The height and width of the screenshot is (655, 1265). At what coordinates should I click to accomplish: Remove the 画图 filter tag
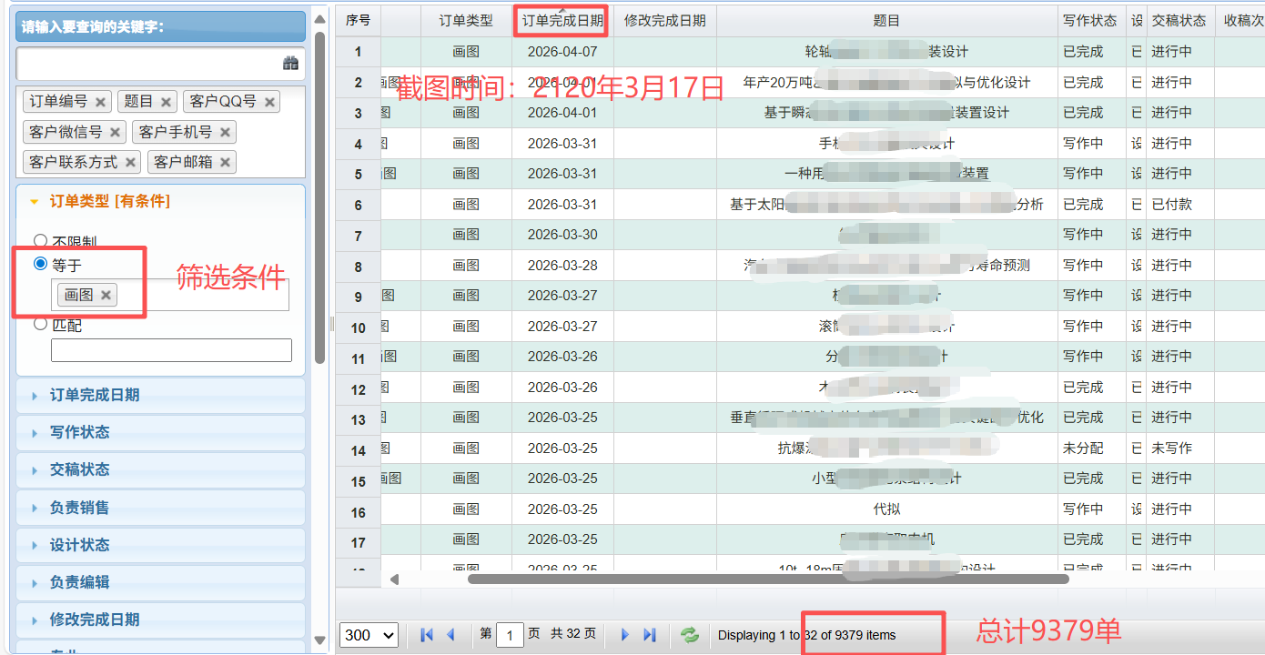coord(106,295)
